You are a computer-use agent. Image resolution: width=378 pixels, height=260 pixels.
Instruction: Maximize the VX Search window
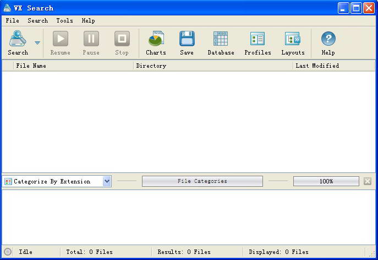click(356, 8)
